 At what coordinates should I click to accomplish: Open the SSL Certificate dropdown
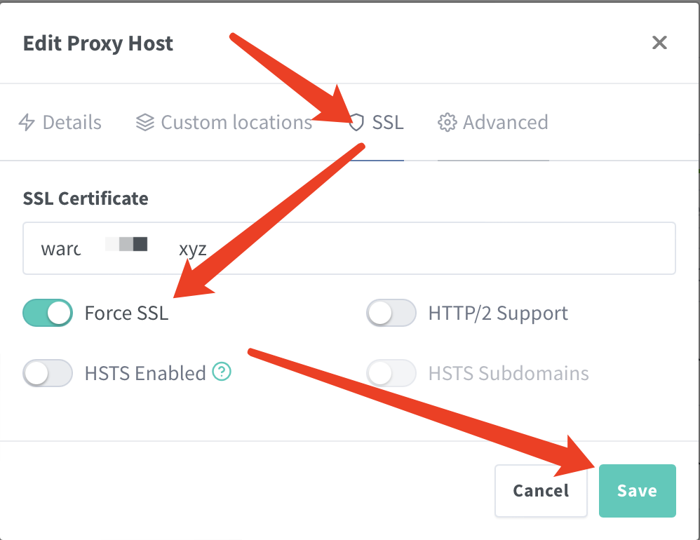point(349,248)
